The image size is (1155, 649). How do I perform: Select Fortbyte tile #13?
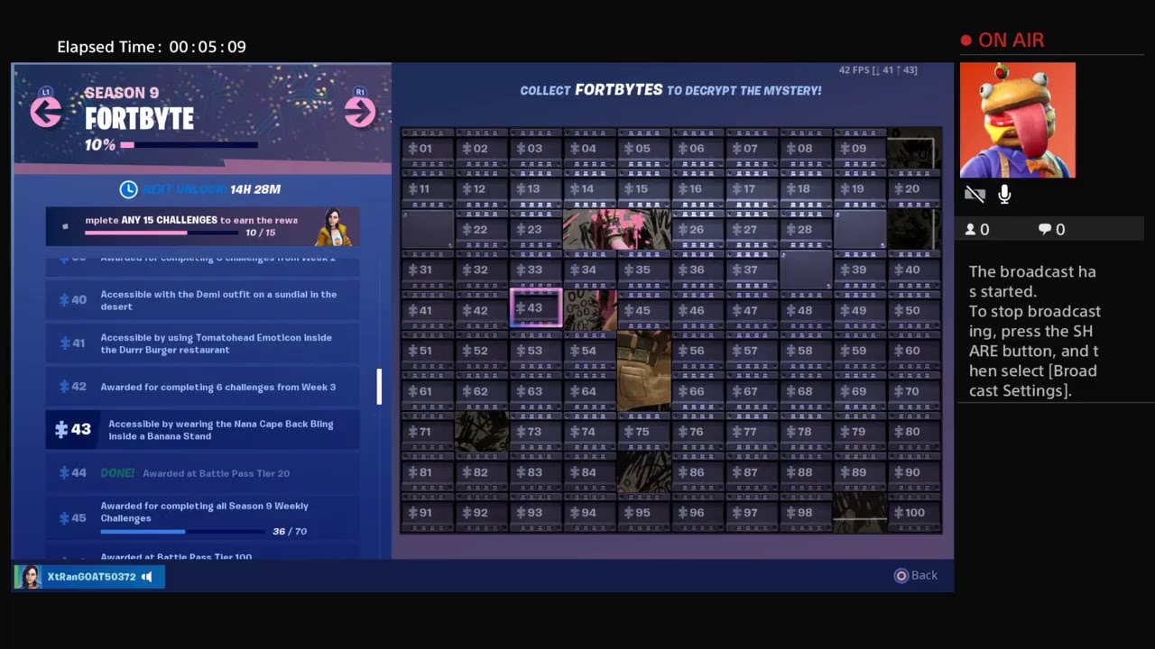[x=536, y=189]
